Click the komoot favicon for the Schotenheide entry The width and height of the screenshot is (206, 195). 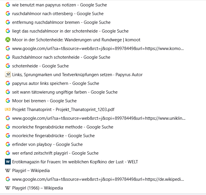click(x=8, y=40)
